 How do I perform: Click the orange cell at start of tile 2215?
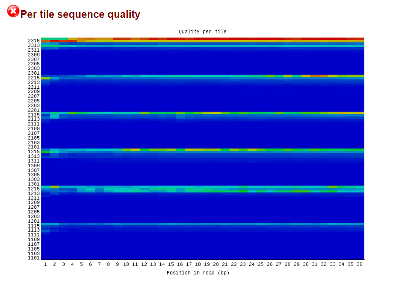[45, 77]
